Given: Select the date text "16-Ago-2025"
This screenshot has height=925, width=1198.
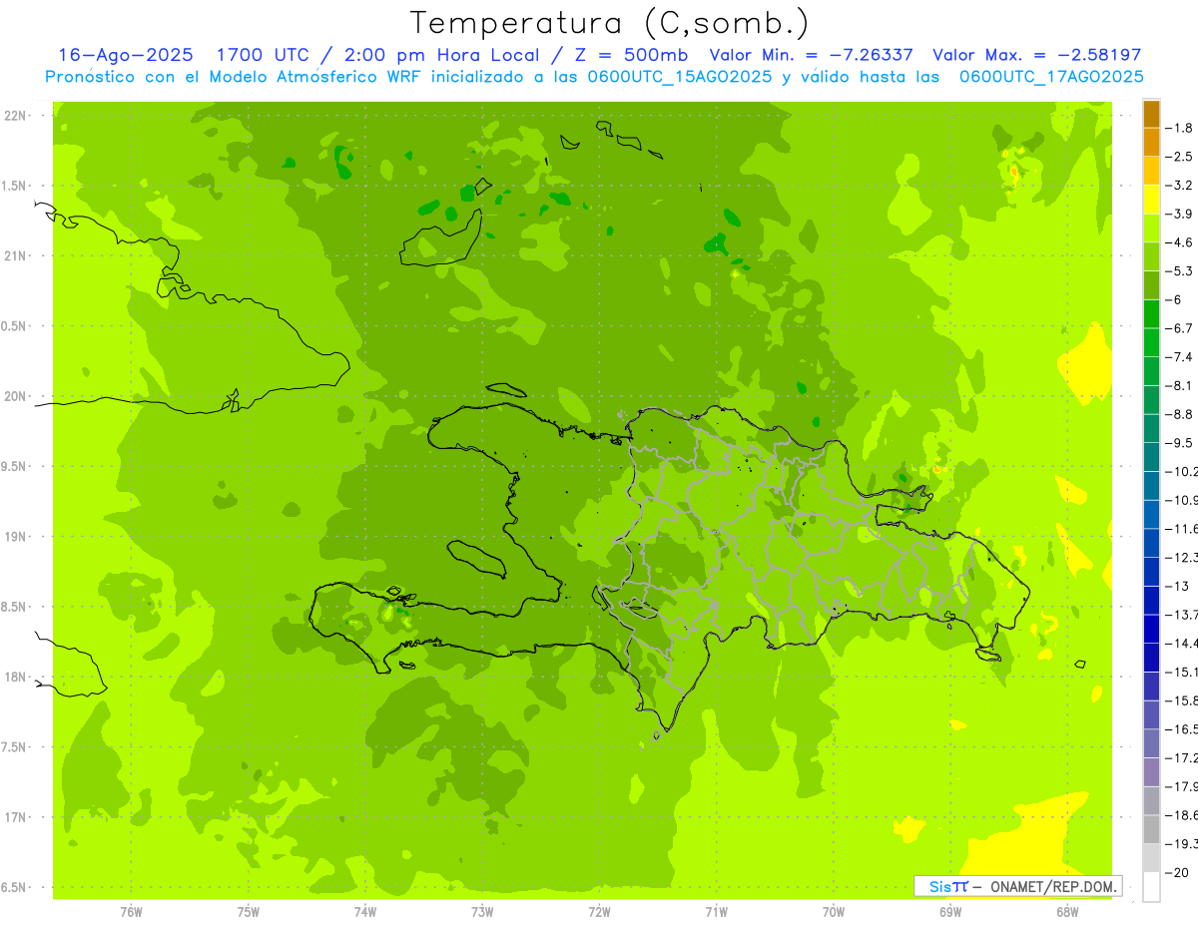Looking at the screenshot, I should pyautogui.click(x=126, y=55).
